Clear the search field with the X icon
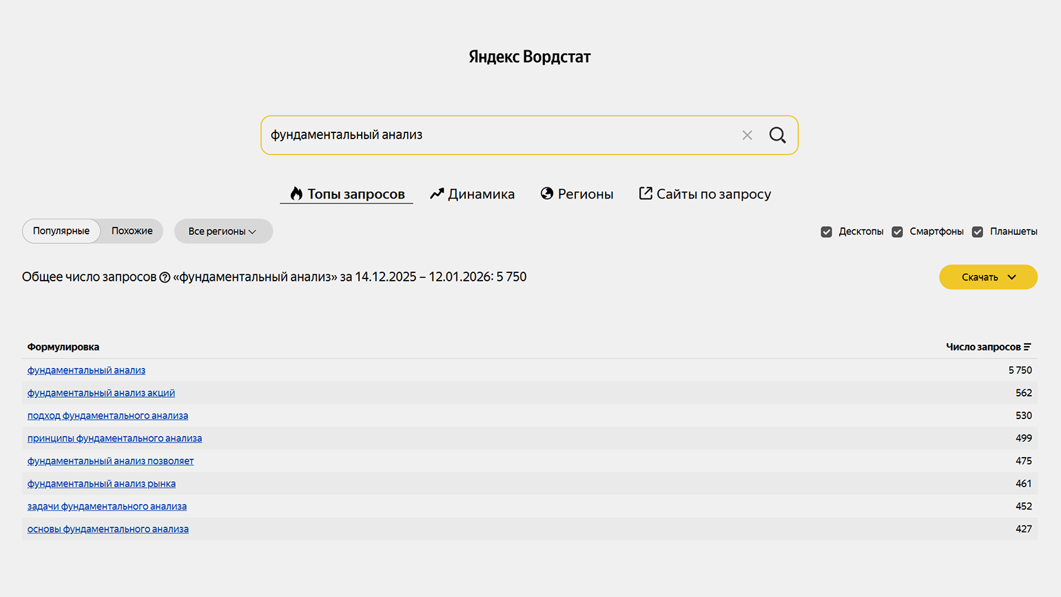This screenshot has height=597, width=1061. click(x=747, y=135)
